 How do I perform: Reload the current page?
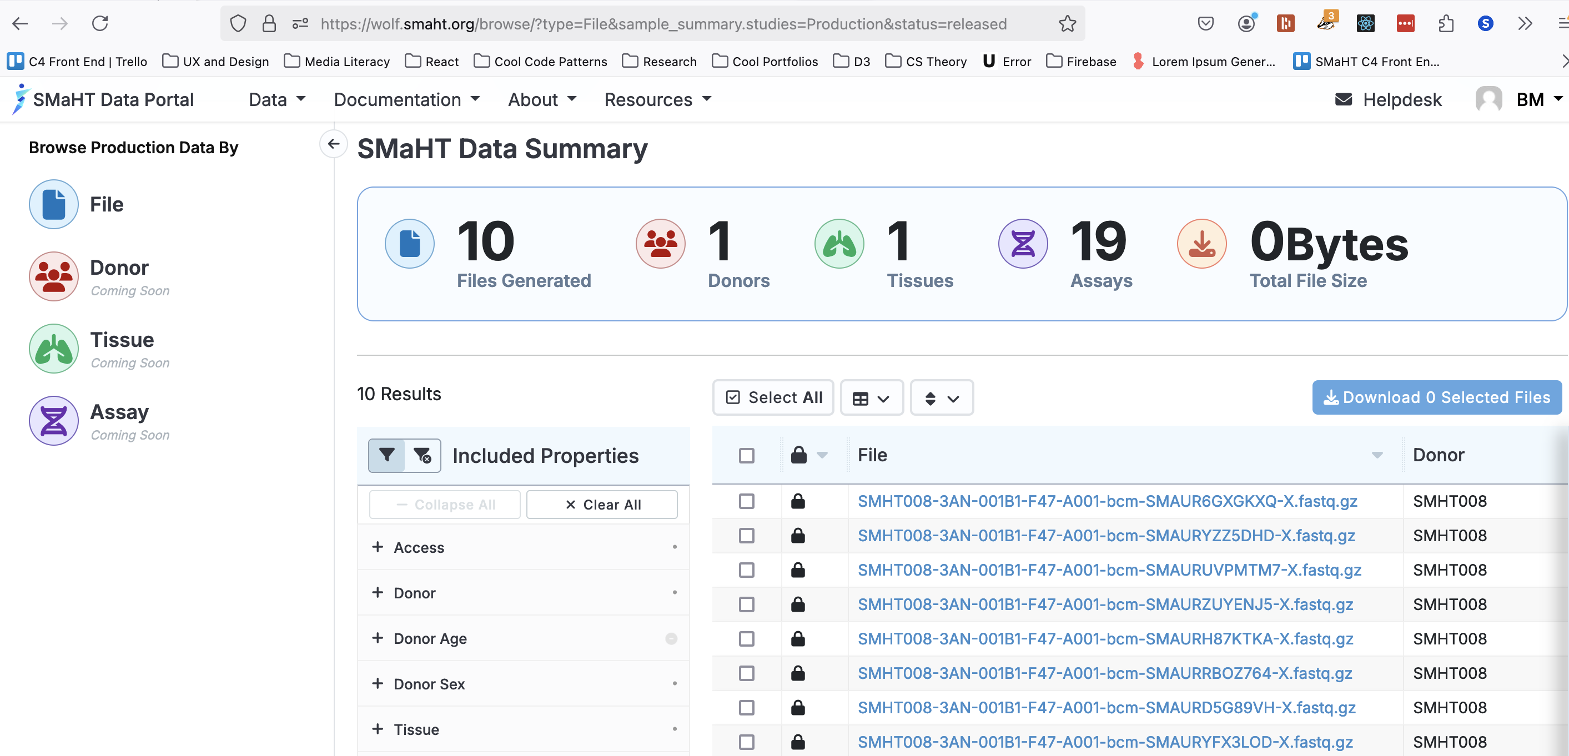[100, 24]
